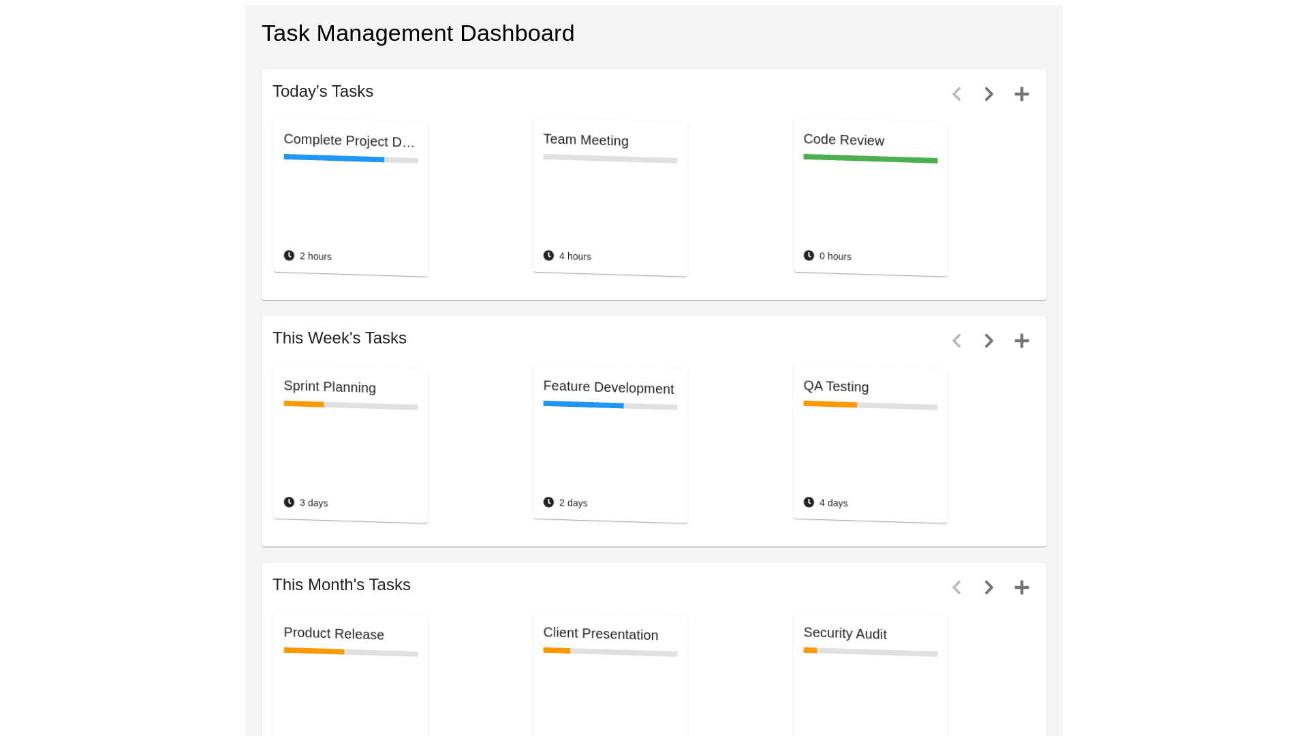Viewport: 1308px width, 736px height.
Task: Go to previous page of Today's Tasks
Action: (x=956, y=94)
